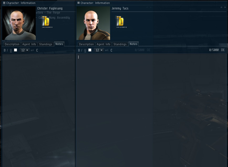Open font size 12 dropdown in Jeremy Tacs window
This screenshot has width=228, height=167.
click(99, 50)
